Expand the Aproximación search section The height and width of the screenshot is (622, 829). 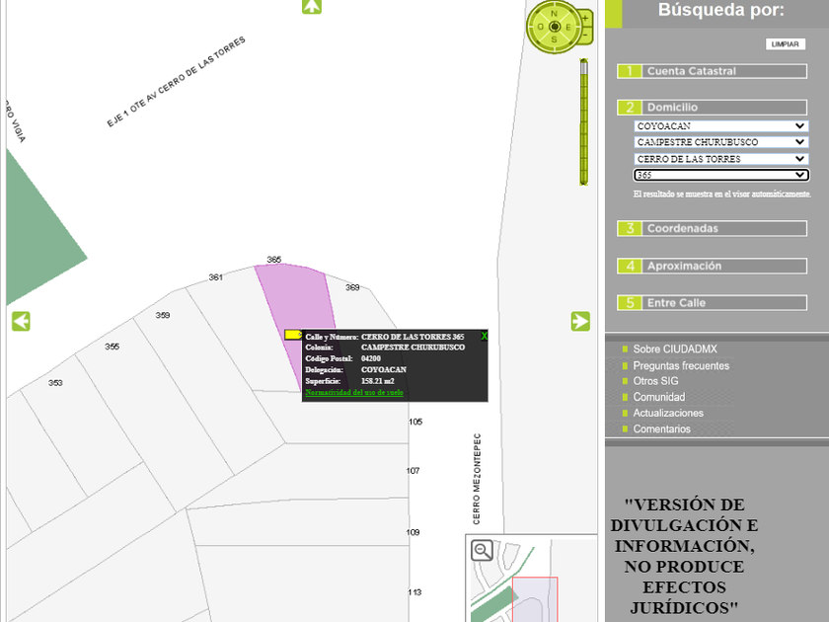click(713, 266)
